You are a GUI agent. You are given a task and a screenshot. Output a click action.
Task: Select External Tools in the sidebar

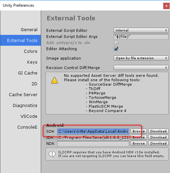(x=20, y=40)
